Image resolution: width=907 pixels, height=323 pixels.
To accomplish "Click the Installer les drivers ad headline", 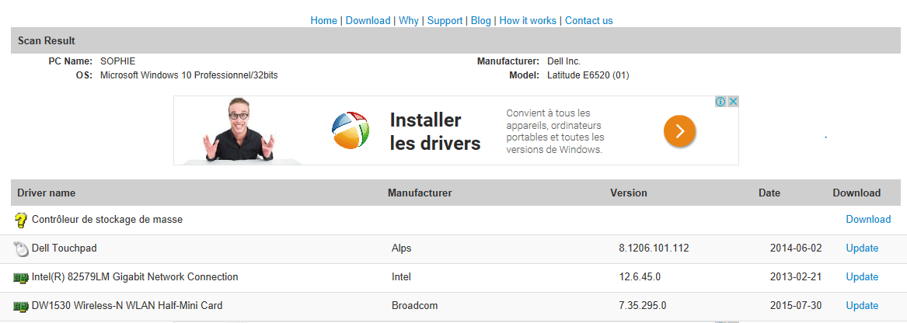I will coord(435,131).
